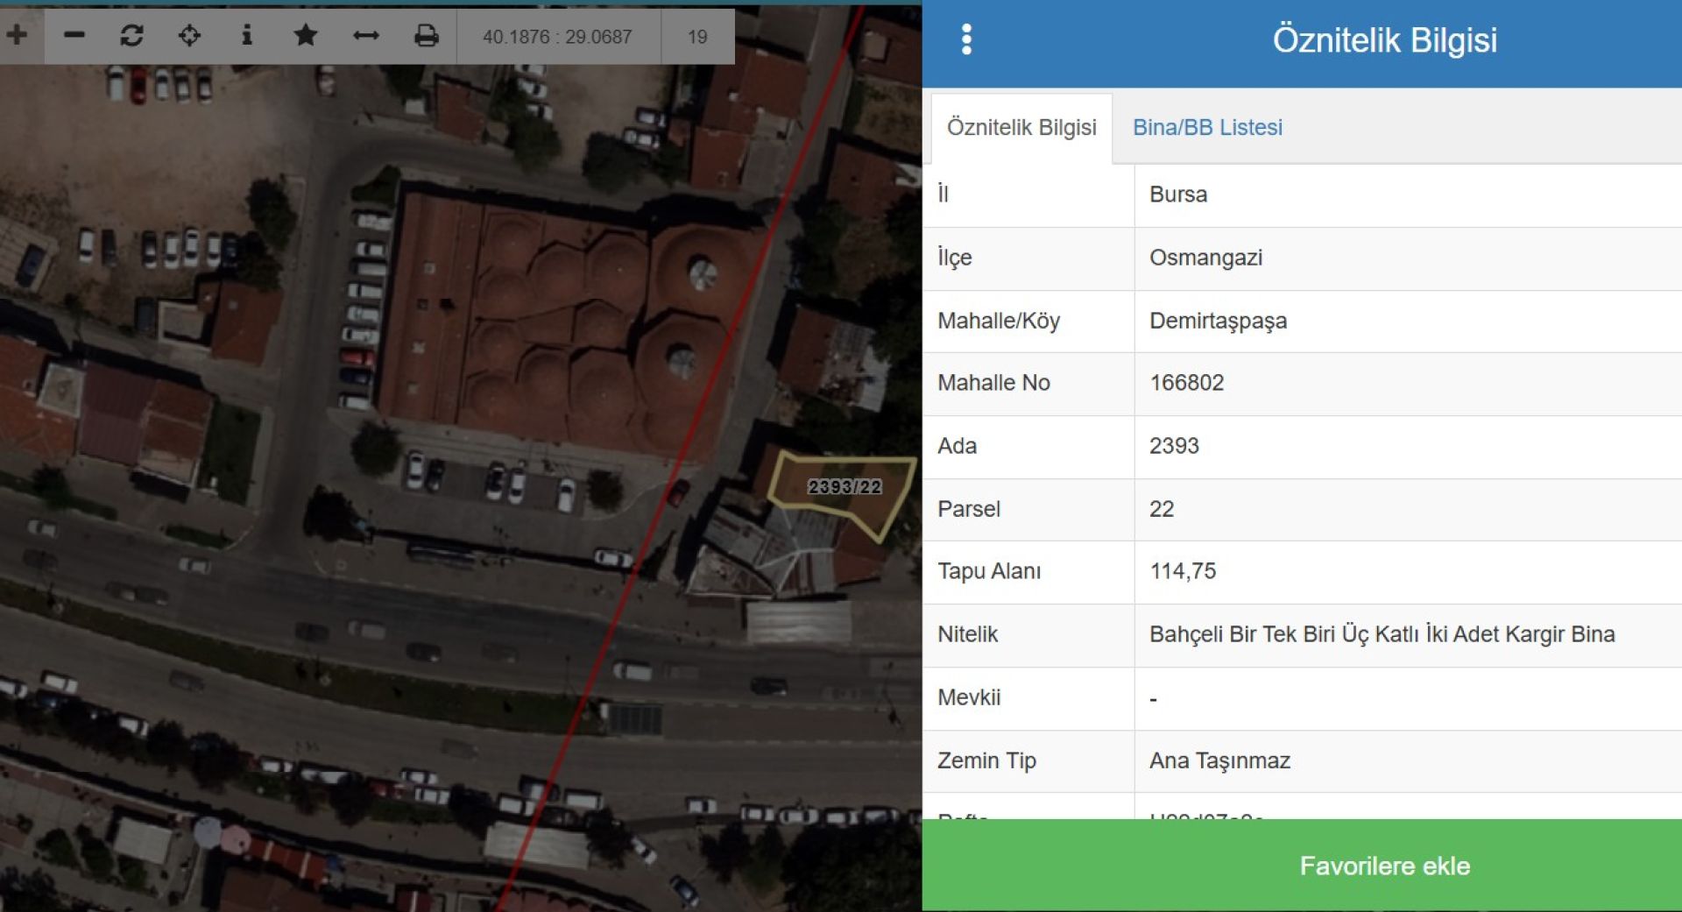Screen dimensions: 1682x912
Task: Zoom out with the minus icon
Action: pyautogui.click(x=74, y=36)
